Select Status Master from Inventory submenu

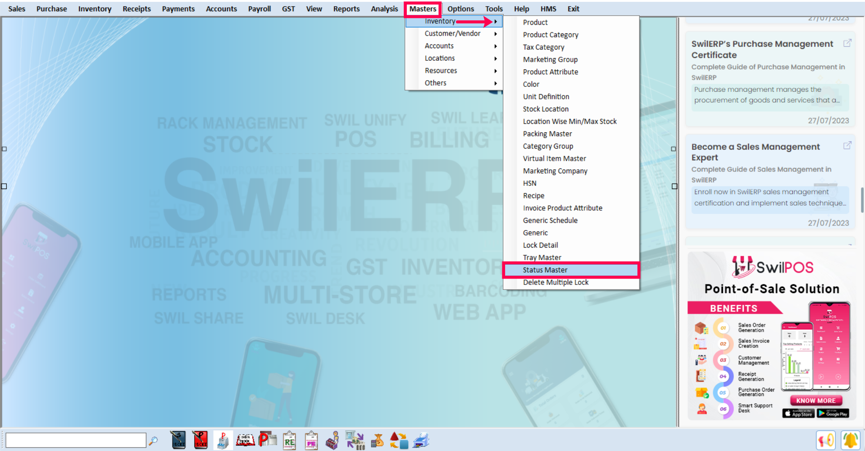571,270
